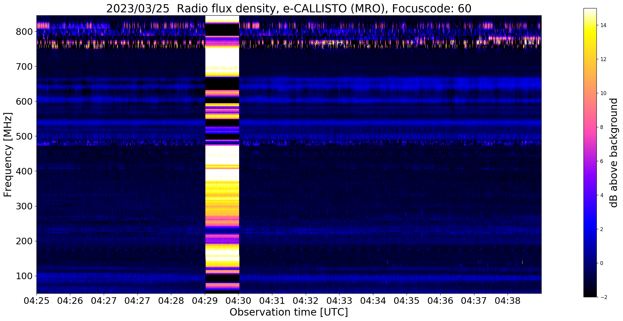
Task: Click the colorbar tick label 6
Action: [602, 161]
